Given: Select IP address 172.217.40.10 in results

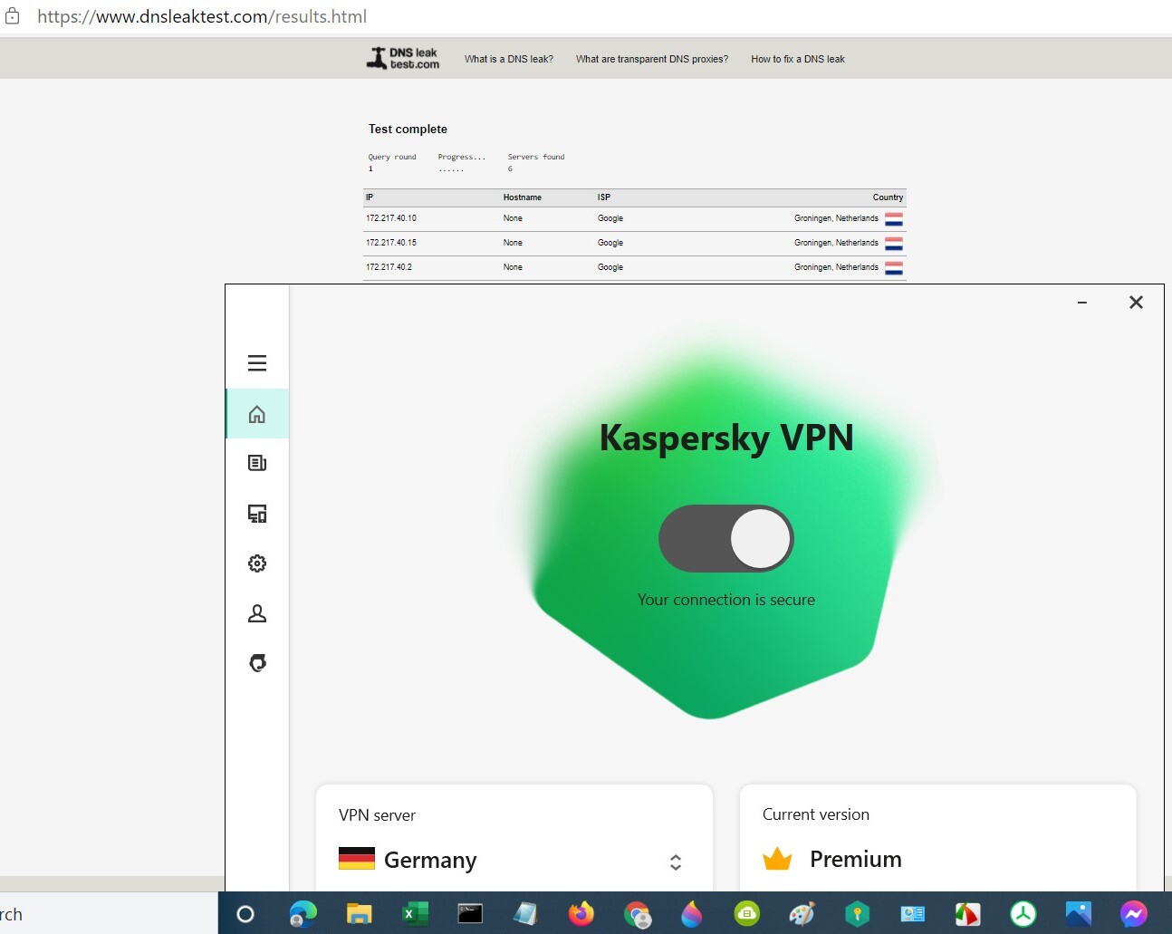Looking at the screenshot, I should point(391,218).
